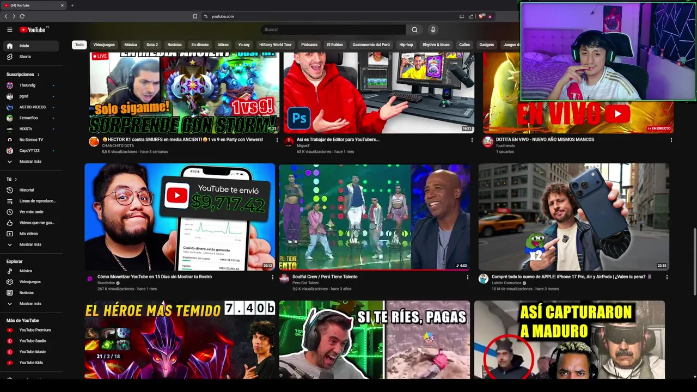Image resolution: width=697 pixels, height=392 pixels.
Task: Expand Mostrar más under Tú section
Action: tap(32, 244)
